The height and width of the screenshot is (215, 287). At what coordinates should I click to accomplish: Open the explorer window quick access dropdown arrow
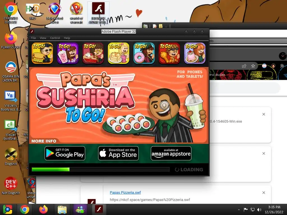[x=166, y=27]
